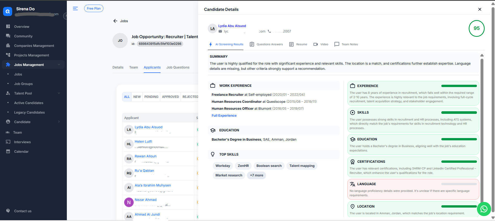Filter applicants by NEW
The height and width of the screenshot is (222, 495).
click(x=137, y=97)
